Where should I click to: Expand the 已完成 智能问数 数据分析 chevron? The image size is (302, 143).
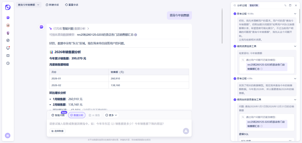coord(88,28)
